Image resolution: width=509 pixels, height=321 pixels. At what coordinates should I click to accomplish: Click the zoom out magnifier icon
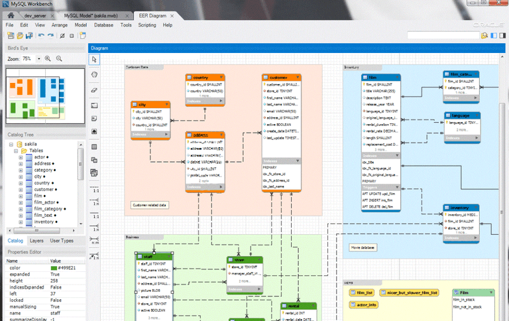[x=59, y=59]
